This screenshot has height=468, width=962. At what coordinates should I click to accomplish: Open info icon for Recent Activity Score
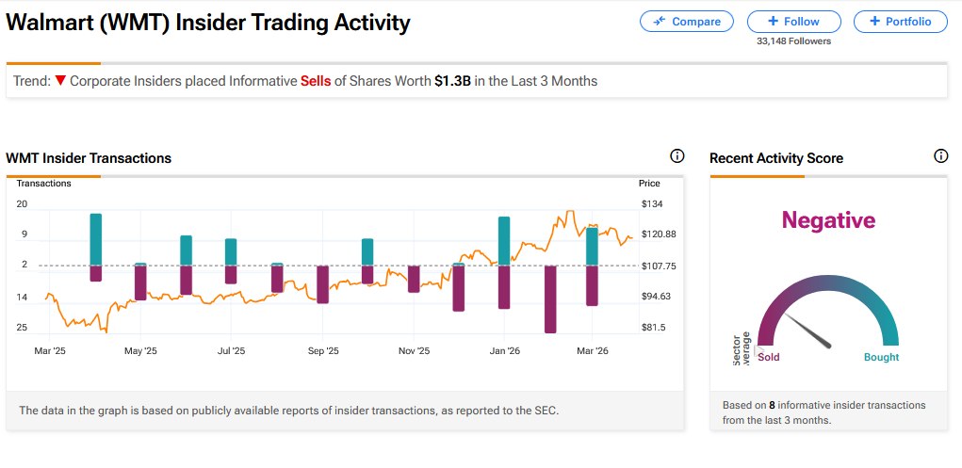pos(940,156)
